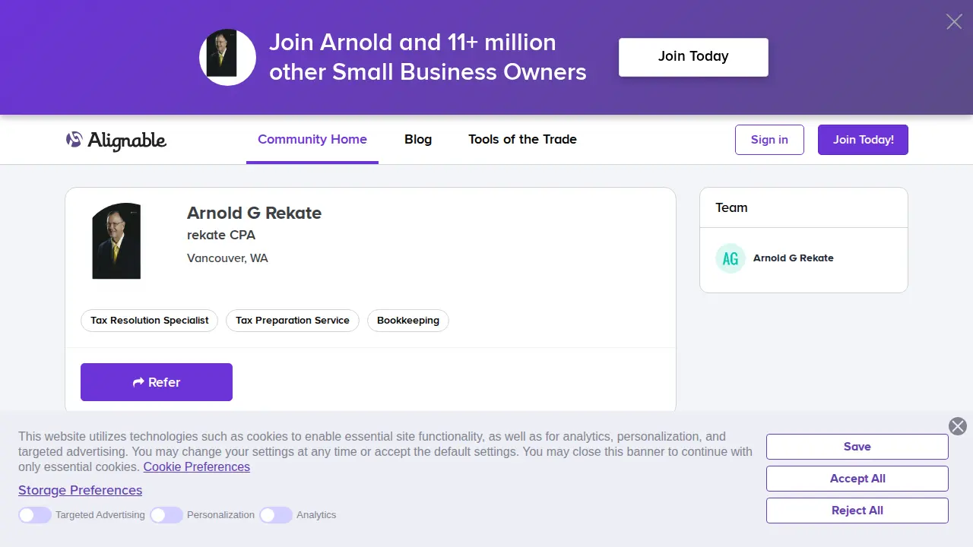Refer Arnold using the Refer button
This screenshot has height=547, width=973.
click(x=157, y=382)
